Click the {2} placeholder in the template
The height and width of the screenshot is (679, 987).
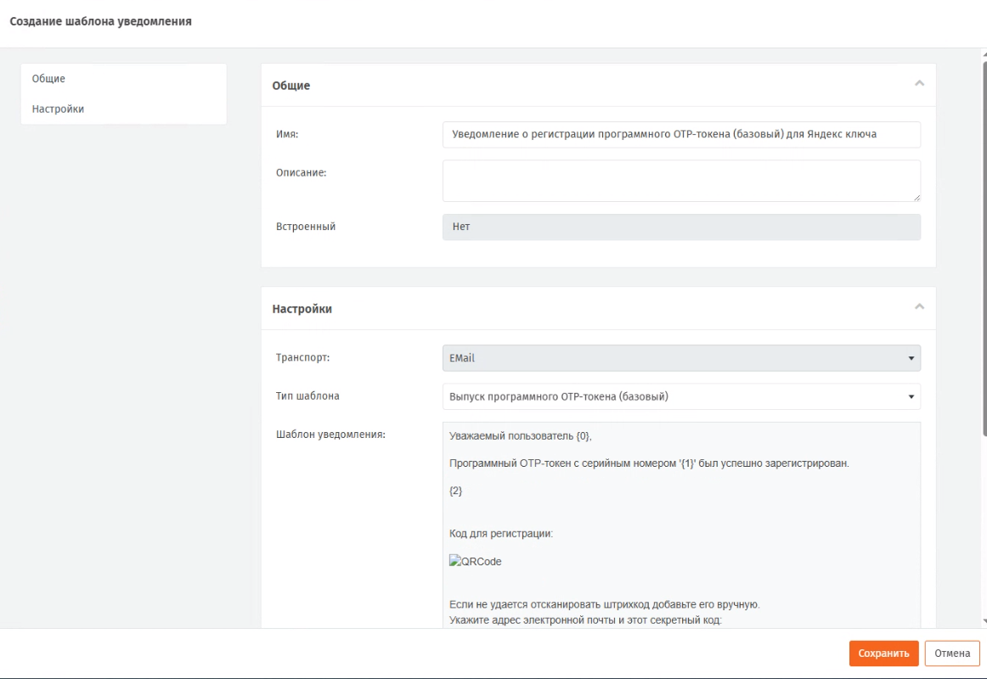click(455, 491)
